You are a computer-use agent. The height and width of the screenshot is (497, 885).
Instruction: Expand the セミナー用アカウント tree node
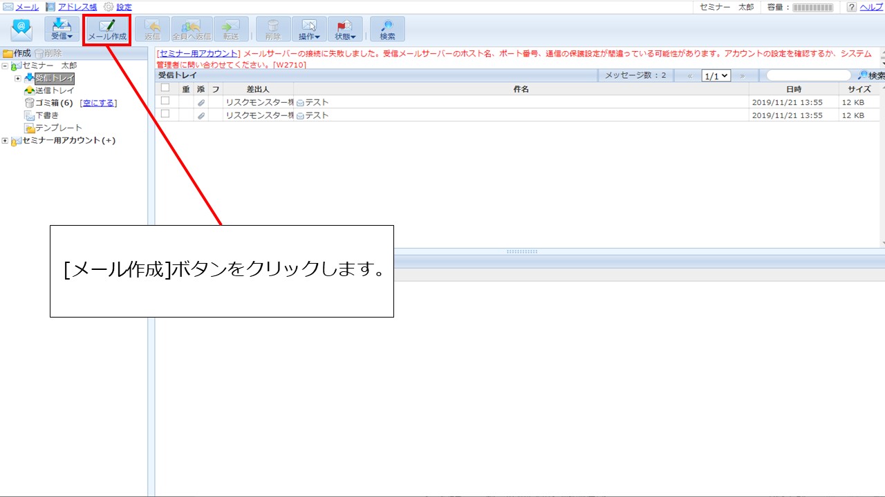(x=6, y=141)
